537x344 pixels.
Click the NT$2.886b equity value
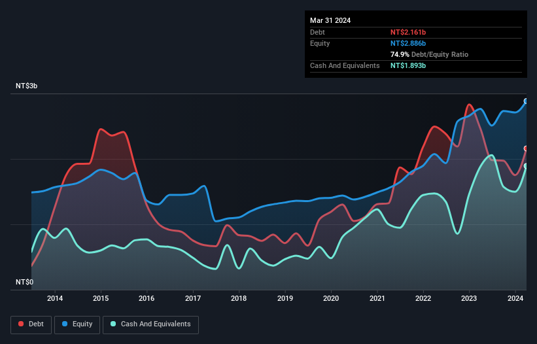[408, 43]
